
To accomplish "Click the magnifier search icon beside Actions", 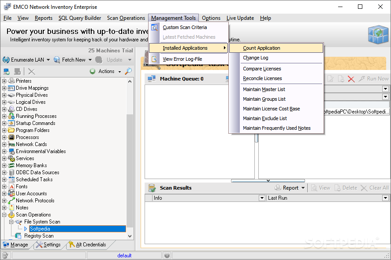I will tap(128, 71).
